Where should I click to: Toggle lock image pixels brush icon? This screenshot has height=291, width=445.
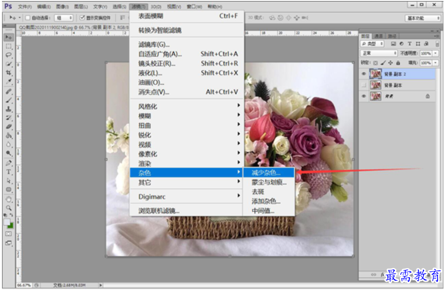coord(383,63)
